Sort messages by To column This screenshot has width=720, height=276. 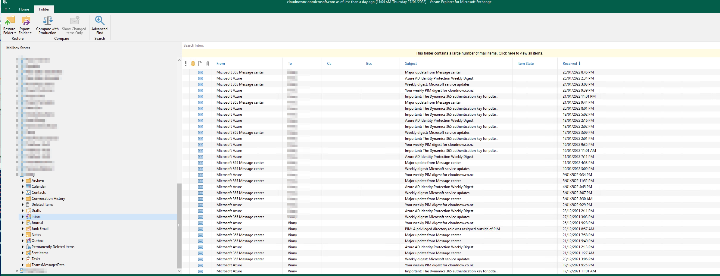click(290, 64)
